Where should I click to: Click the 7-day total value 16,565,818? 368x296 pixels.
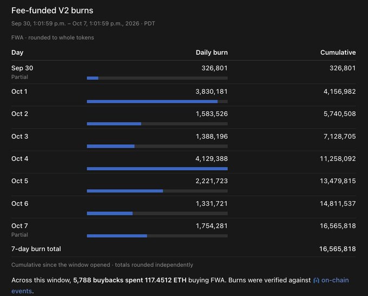338,249
